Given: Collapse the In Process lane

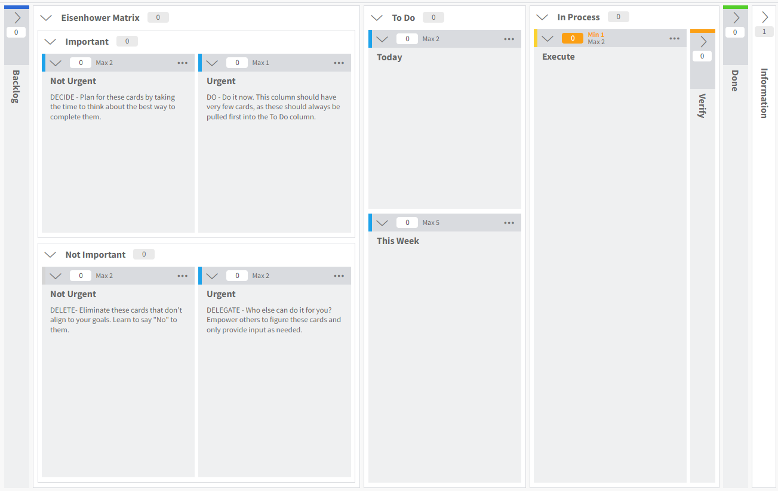Looking at the screenshot, I should pos(542,17).
